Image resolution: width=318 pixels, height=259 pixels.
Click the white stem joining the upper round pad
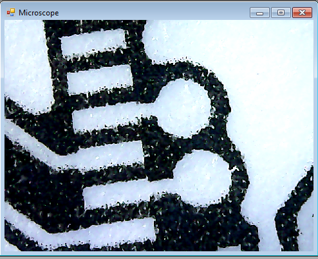[x=116, y=117]
